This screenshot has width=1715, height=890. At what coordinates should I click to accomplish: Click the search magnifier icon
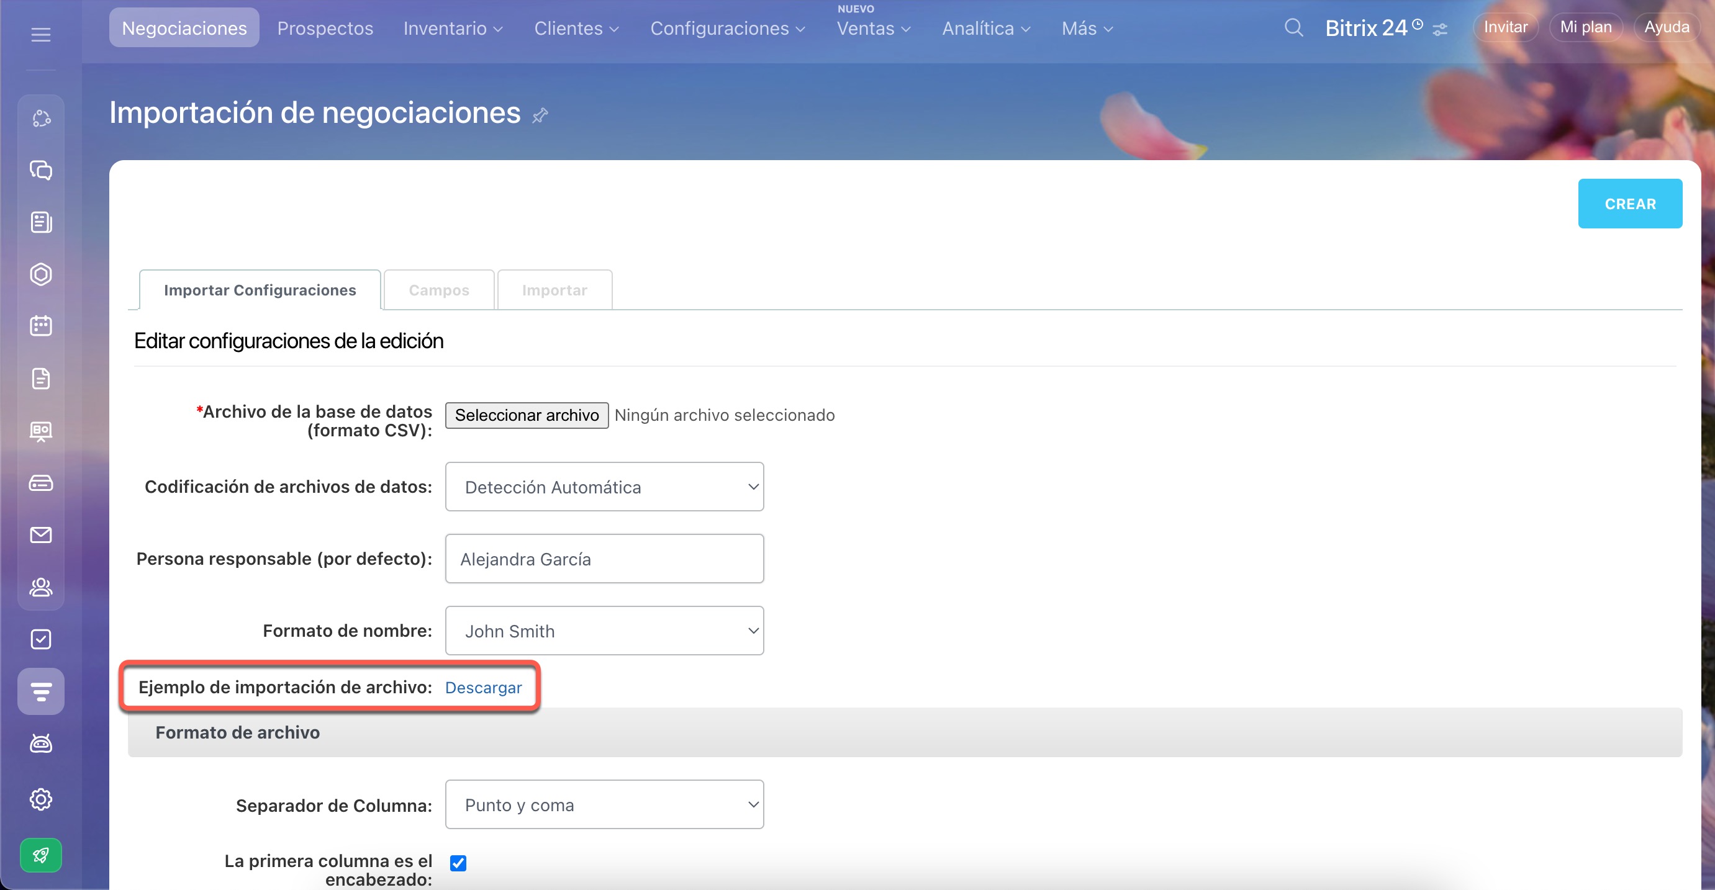(1293, 27)
